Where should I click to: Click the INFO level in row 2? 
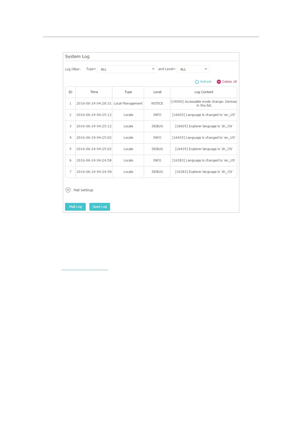pyautogui.click(x=157, y=115)
